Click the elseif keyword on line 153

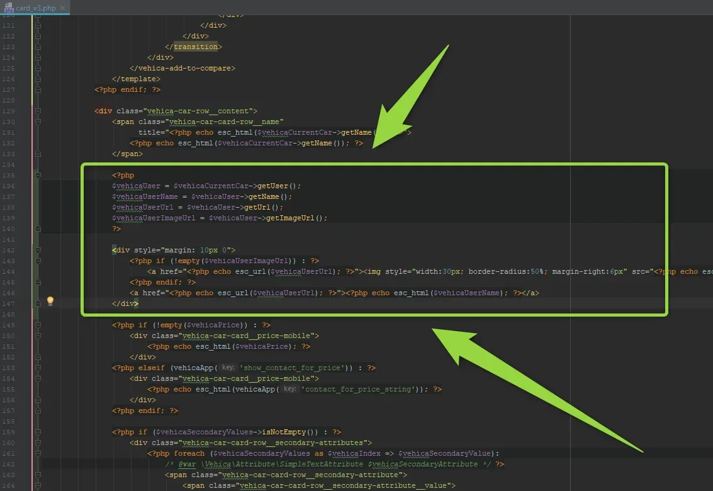point(152,368)
